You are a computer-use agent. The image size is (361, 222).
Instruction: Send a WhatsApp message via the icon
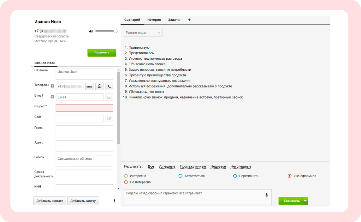tap(99, 86)
